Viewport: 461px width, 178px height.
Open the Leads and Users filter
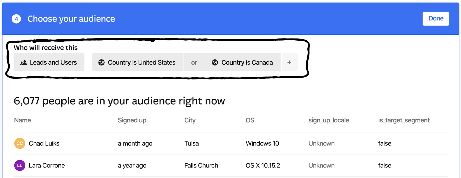click(49, 62)
